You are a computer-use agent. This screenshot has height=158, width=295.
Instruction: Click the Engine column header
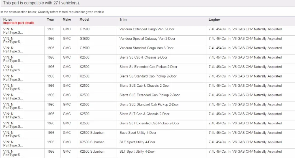[214, 19]
